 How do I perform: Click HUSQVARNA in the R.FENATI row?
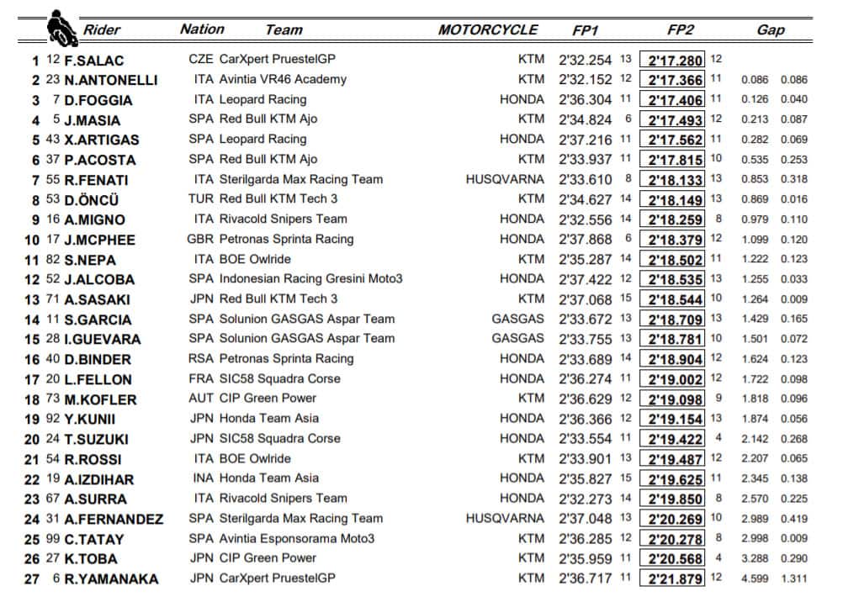tap(505, 179)
